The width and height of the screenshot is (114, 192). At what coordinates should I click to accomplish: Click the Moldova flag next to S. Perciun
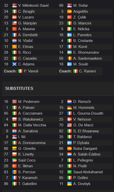(x=14, y=172)
